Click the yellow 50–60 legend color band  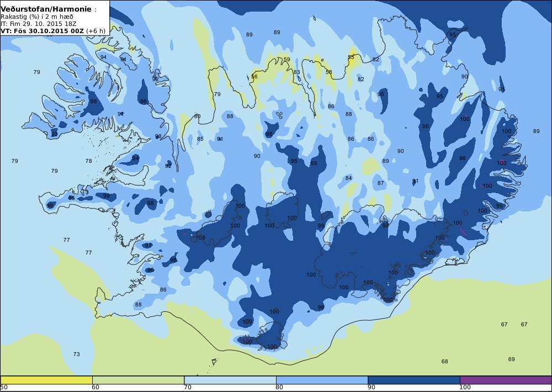pyautogui.click(x=46, y=380)
